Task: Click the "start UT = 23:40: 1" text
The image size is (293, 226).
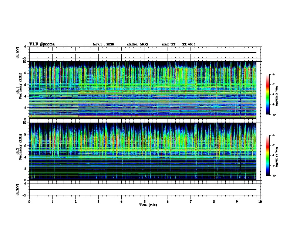Action: pyautogui.click(x=179, y=44)
